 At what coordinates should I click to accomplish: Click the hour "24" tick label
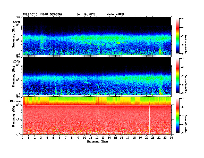[x=171, y=138]
